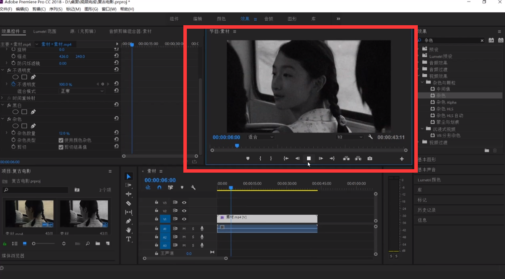Add marker in the timeline panel
Viewport: 505px width, 279px height.
[x=182, y=187]
